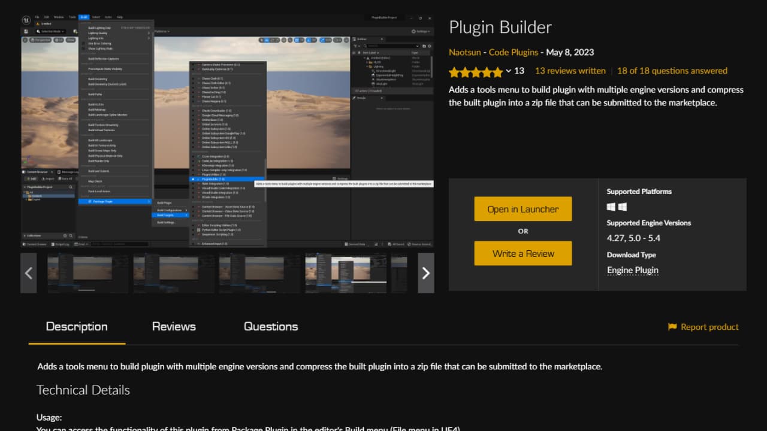Image resolution: width=767 pixels, height=431 pixels.
Task: Open the Questions tab
Action: click(x=270, y=326)
